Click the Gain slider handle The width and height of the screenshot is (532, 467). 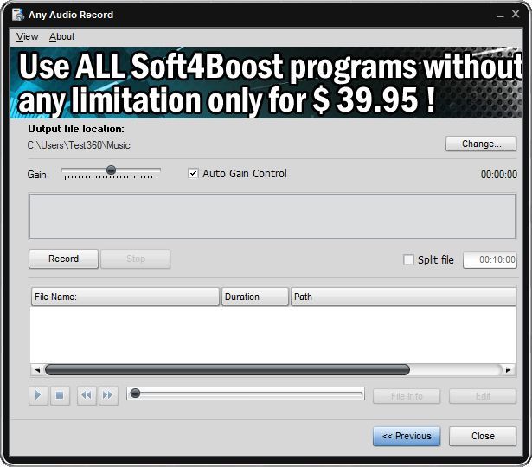pyautogui.click(x=111, y=170)
